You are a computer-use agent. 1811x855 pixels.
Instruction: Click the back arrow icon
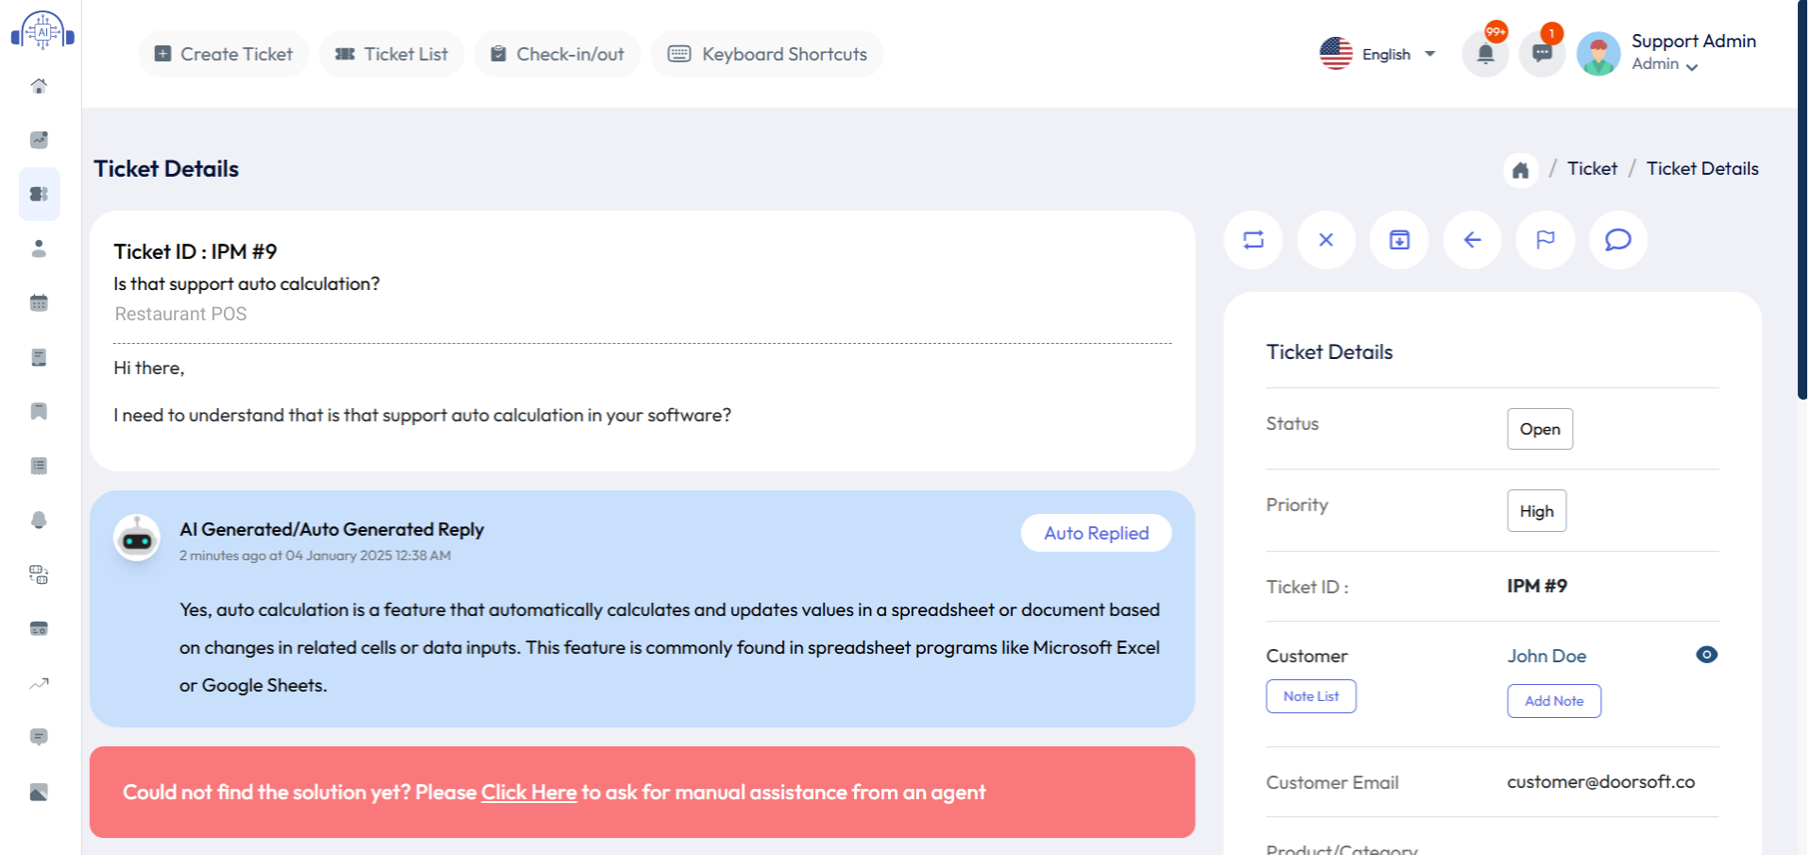(1472, 240)
